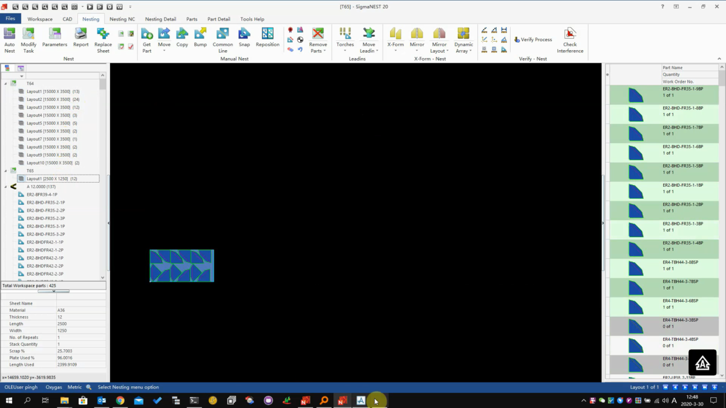Switch to the CAD tab
This screenshot has height=408, width=726.
click(x=67, y=19)
